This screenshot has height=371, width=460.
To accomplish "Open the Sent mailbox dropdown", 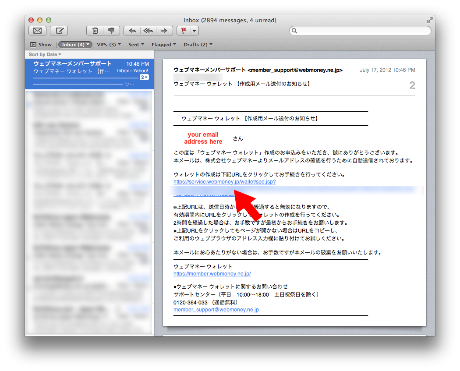I will point(136,45).
